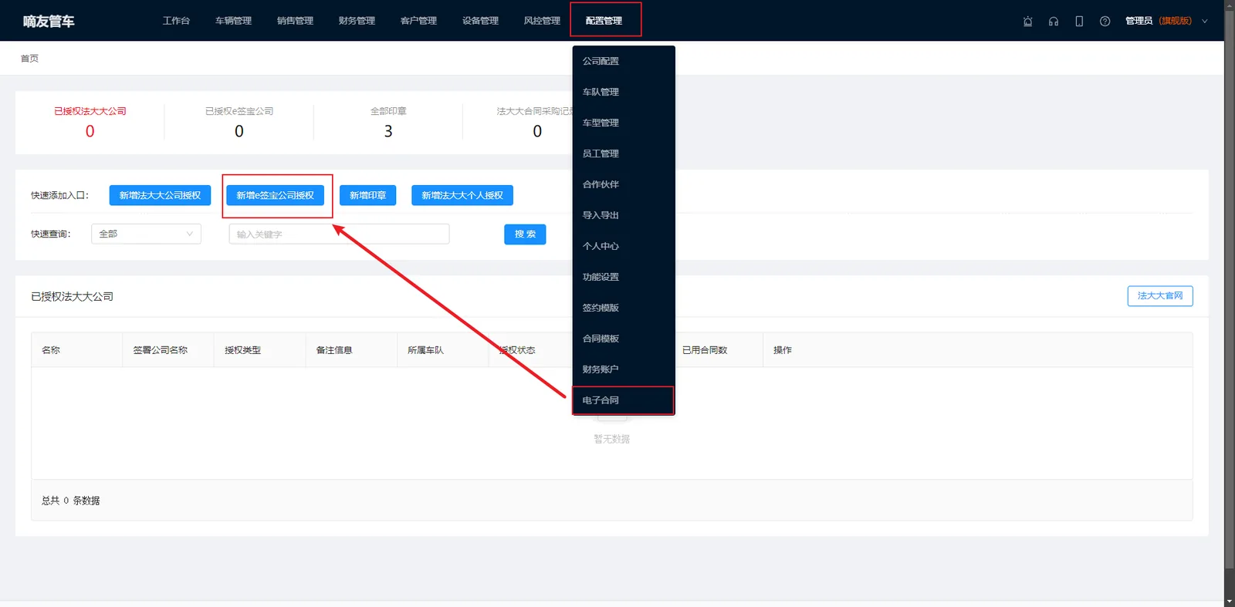Switch to the 全部印章 stat tab

tap(388, 122)
